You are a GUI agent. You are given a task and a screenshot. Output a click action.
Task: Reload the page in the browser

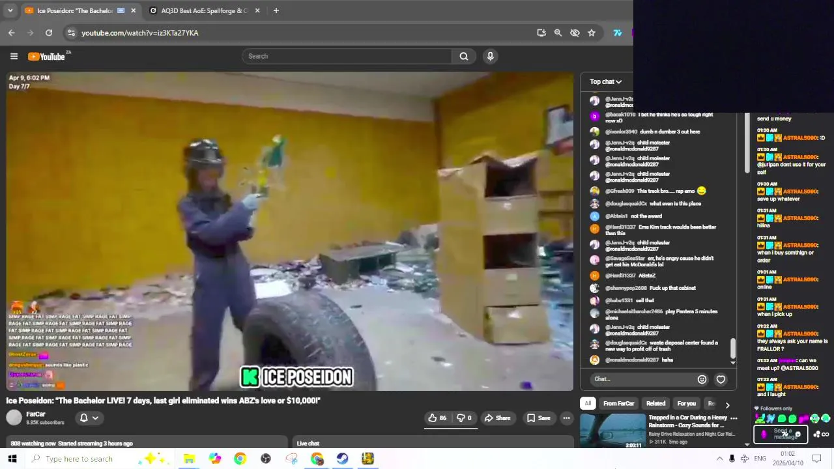point(49,33)
